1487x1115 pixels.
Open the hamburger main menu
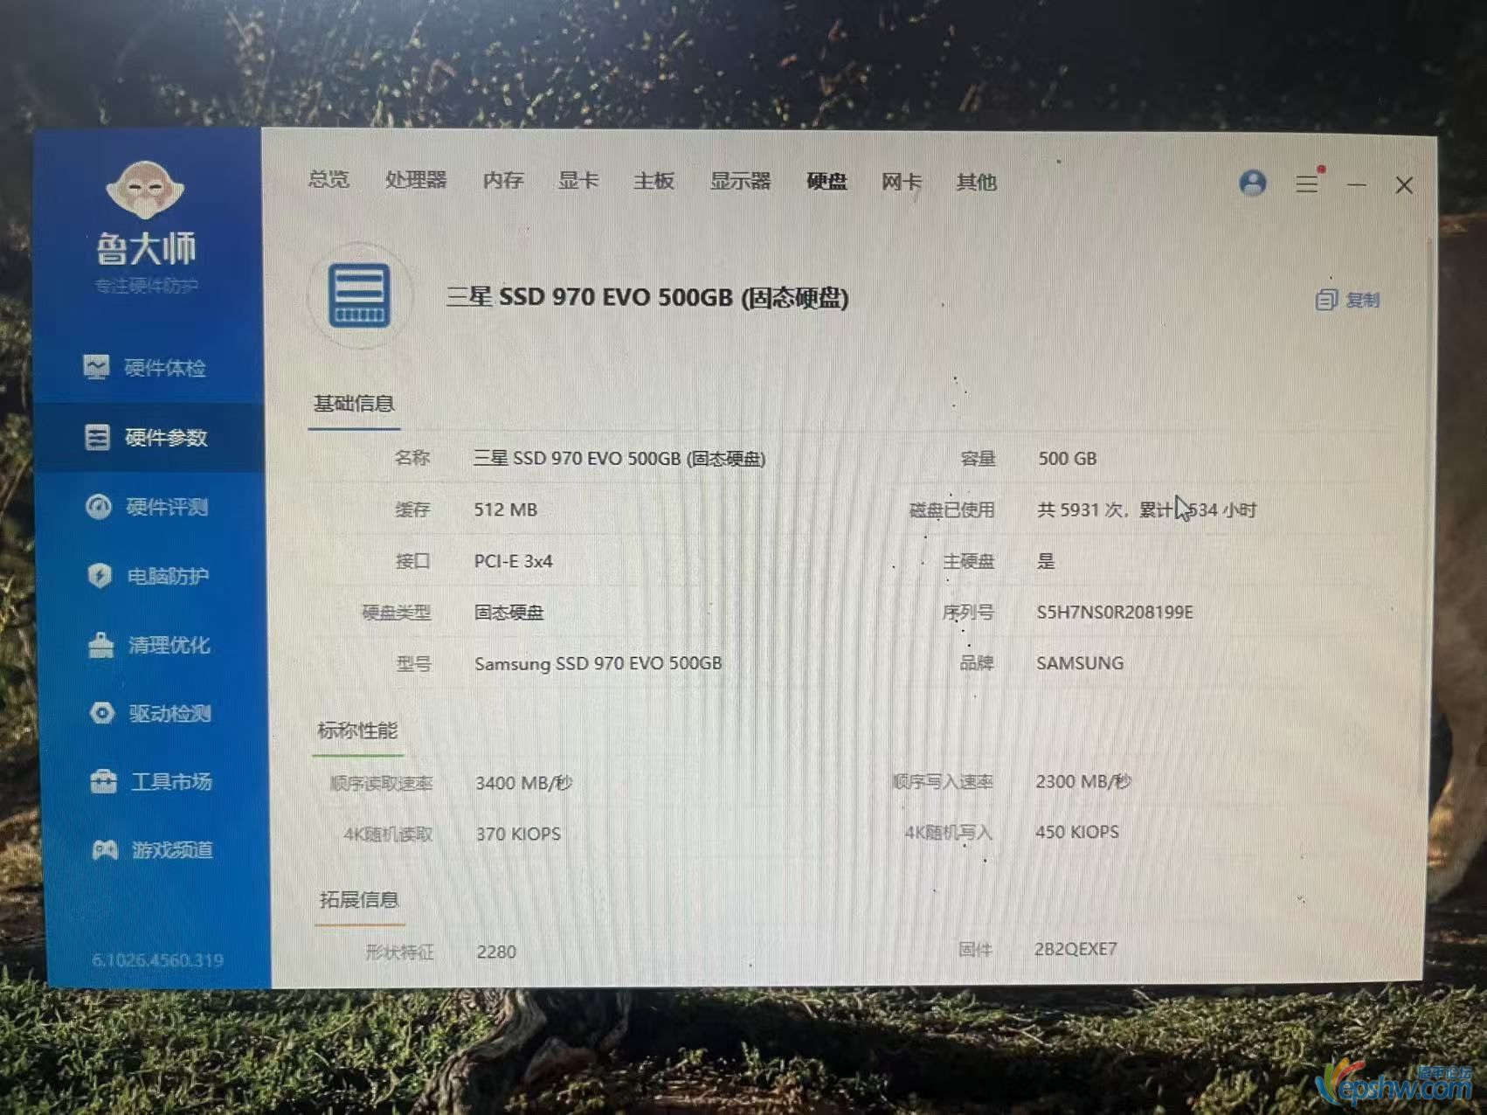(1307, 184)
